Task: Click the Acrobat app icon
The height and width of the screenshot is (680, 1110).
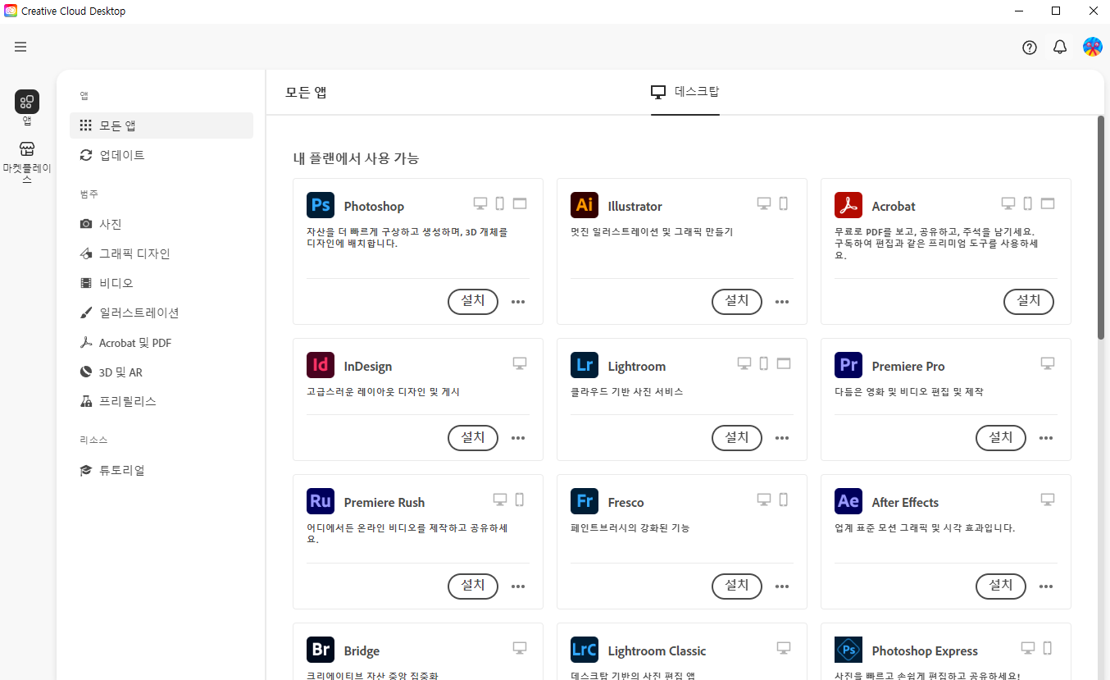Action: pos(848,205)
